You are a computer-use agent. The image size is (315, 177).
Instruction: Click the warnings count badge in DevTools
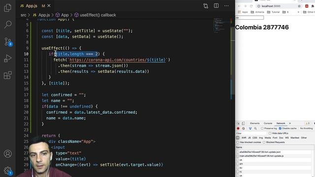coord(307,123)
